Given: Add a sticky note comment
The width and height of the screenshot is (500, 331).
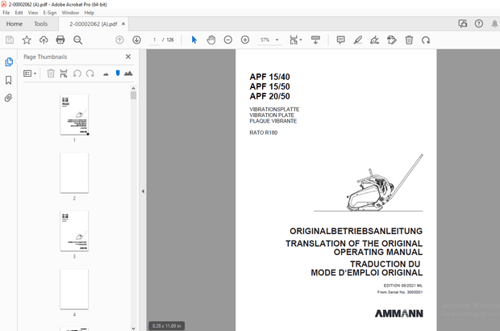Looking at the screenshot, I should (x=340, y=40).
